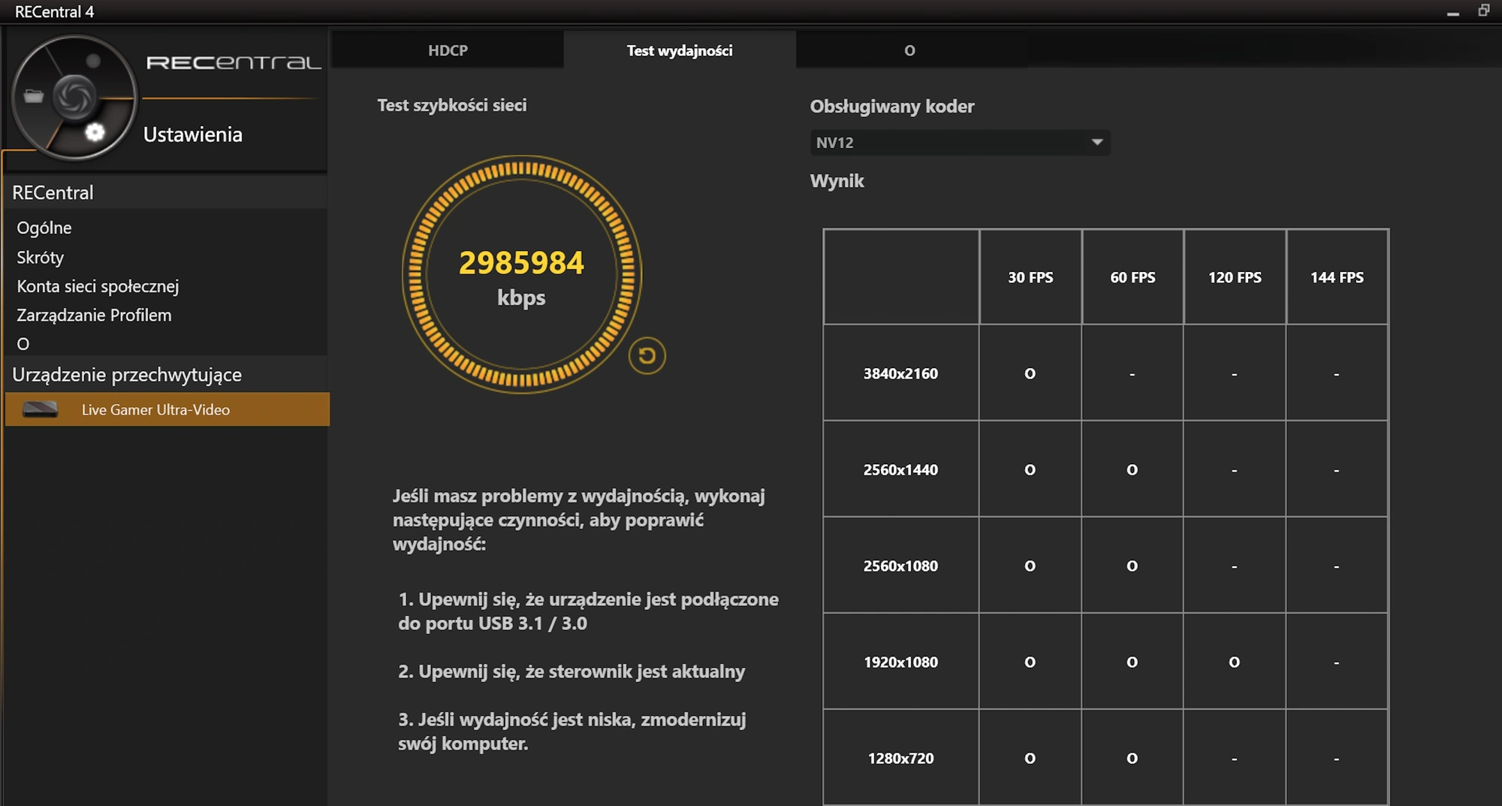The width and height of the screenshot is (1502, 806).
Task: Click the dropdown arrow beside NV12
Action: pyautogui.click(x=1097, y=142)
